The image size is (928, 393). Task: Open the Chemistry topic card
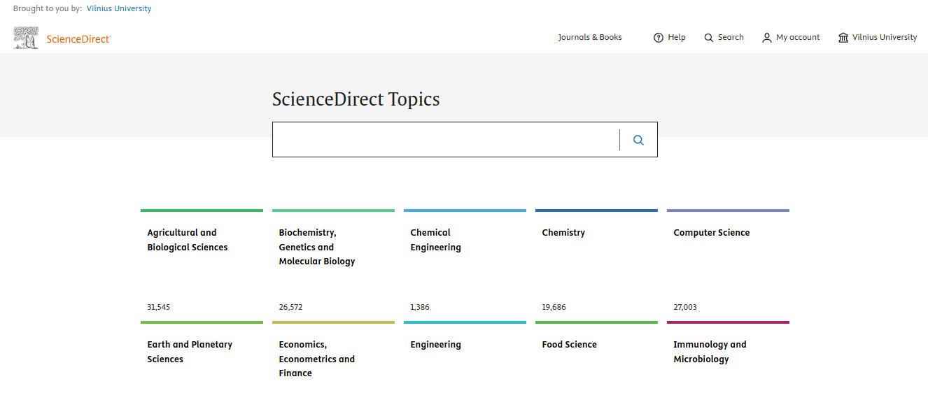[563, 233]
